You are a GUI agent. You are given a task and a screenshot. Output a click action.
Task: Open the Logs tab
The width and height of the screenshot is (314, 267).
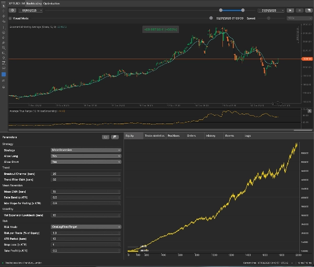248,136
